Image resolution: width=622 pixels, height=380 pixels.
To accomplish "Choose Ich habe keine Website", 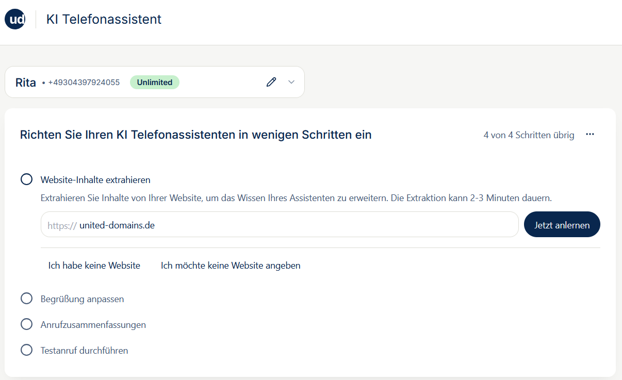I will click(x=94, y=266).
